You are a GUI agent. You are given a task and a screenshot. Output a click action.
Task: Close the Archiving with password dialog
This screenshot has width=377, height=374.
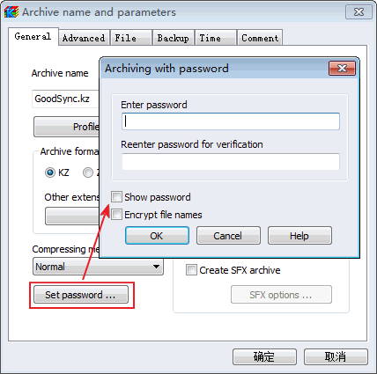[342, 69]
